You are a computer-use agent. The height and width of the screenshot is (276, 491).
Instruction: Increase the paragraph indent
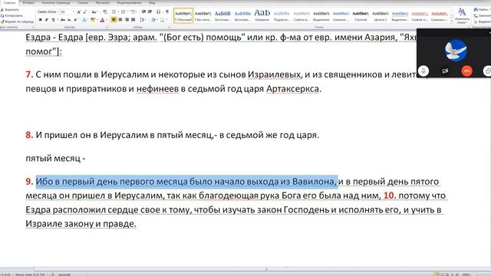[x=150, y=11]
